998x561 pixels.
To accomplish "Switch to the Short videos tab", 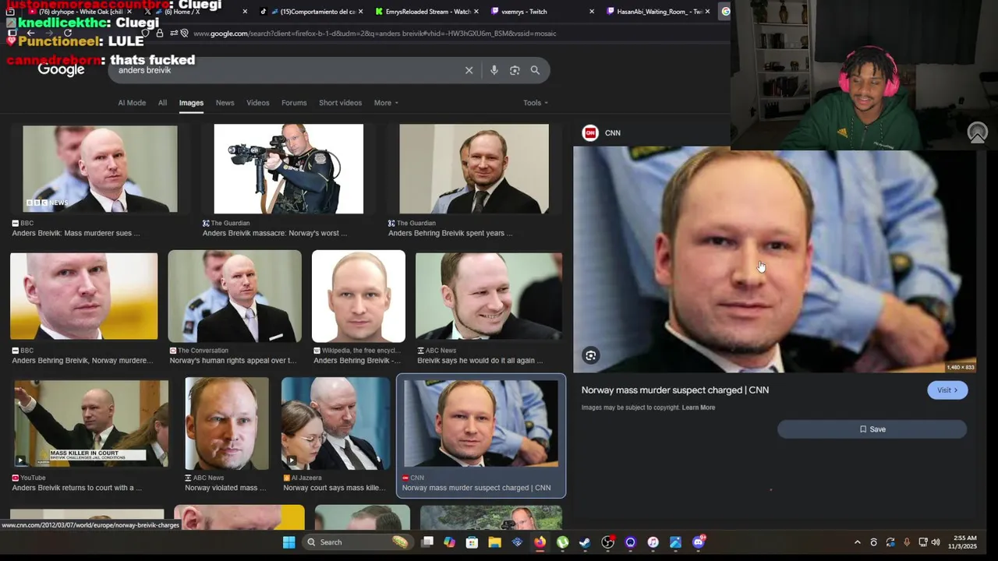I will 340,103.
